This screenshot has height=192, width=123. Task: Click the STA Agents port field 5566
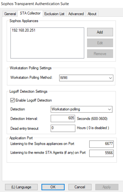click(x=101, y=153)
